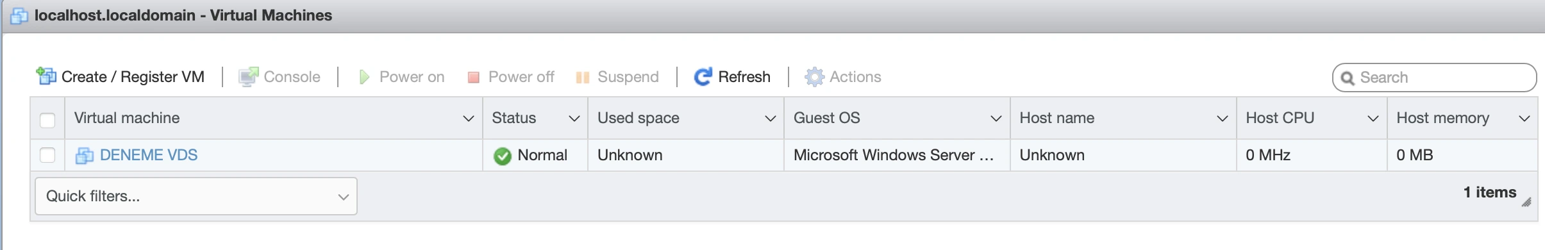This screenshot has height=250, width=1545.
Task: Open Virtual machine column dropdown arrow
Action: coord(469,119)
